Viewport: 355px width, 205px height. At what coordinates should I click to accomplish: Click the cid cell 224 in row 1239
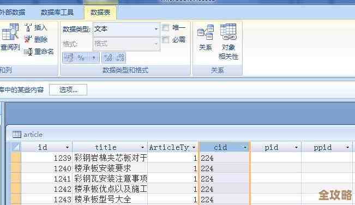[225, 158]
